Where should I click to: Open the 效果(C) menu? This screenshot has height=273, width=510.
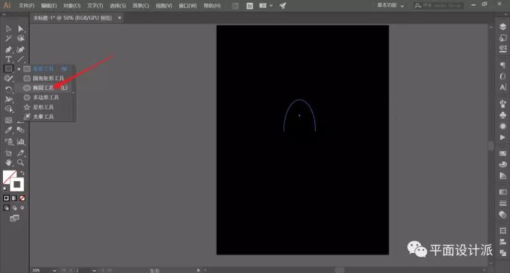[x=140, y=6]
